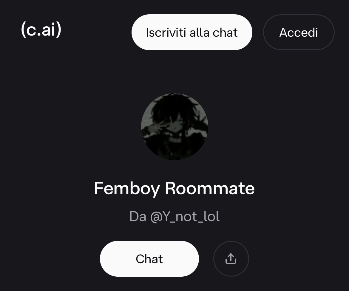Screen dimensions: 349x291
Task: Click the circular share button
Action: (231, 259)
